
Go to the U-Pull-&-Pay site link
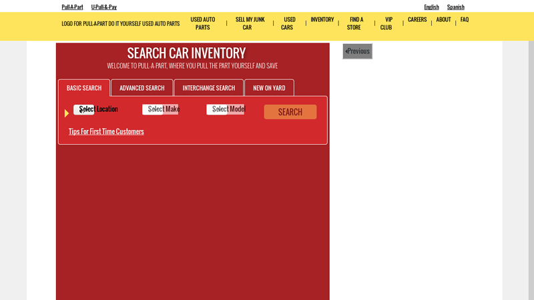tap(103, 7)
